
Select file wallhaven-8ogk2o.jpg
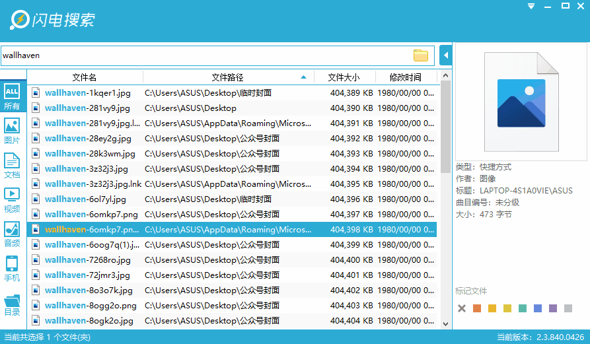click(x=232, y=321)
